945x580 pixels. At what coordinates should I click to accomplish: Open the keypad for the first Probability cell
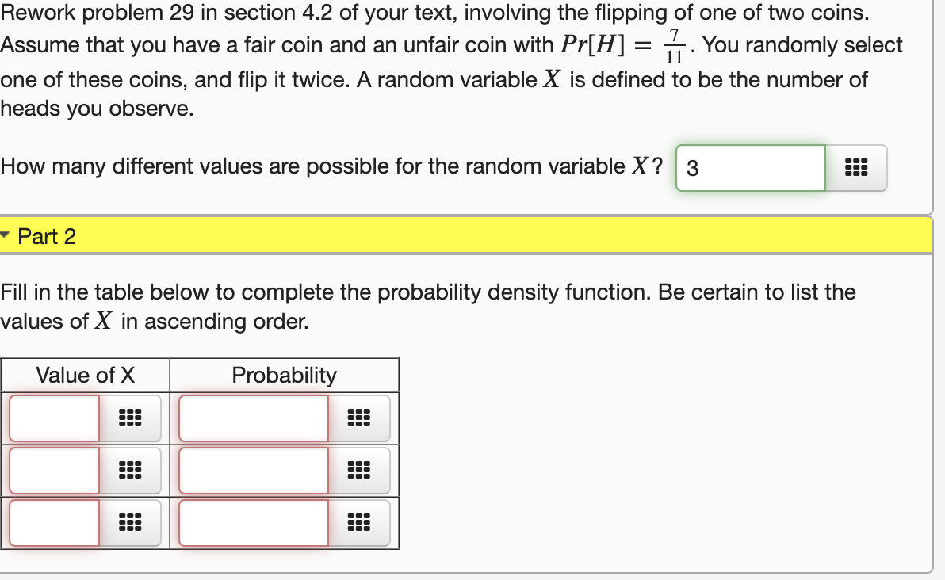coord(360,418)
